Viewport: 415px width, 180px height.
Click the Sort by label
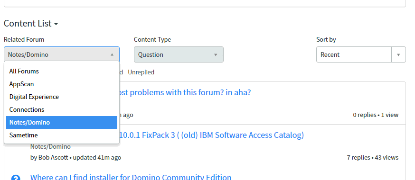[x=326, y=40]
